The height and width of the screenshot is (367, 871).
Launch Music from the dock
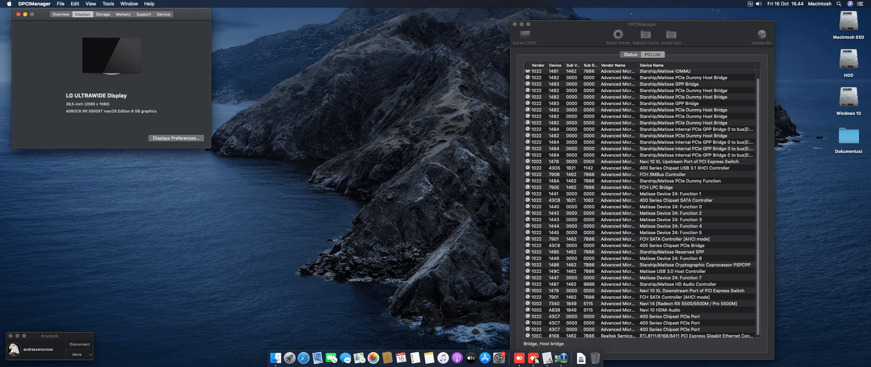pos(443,358)
